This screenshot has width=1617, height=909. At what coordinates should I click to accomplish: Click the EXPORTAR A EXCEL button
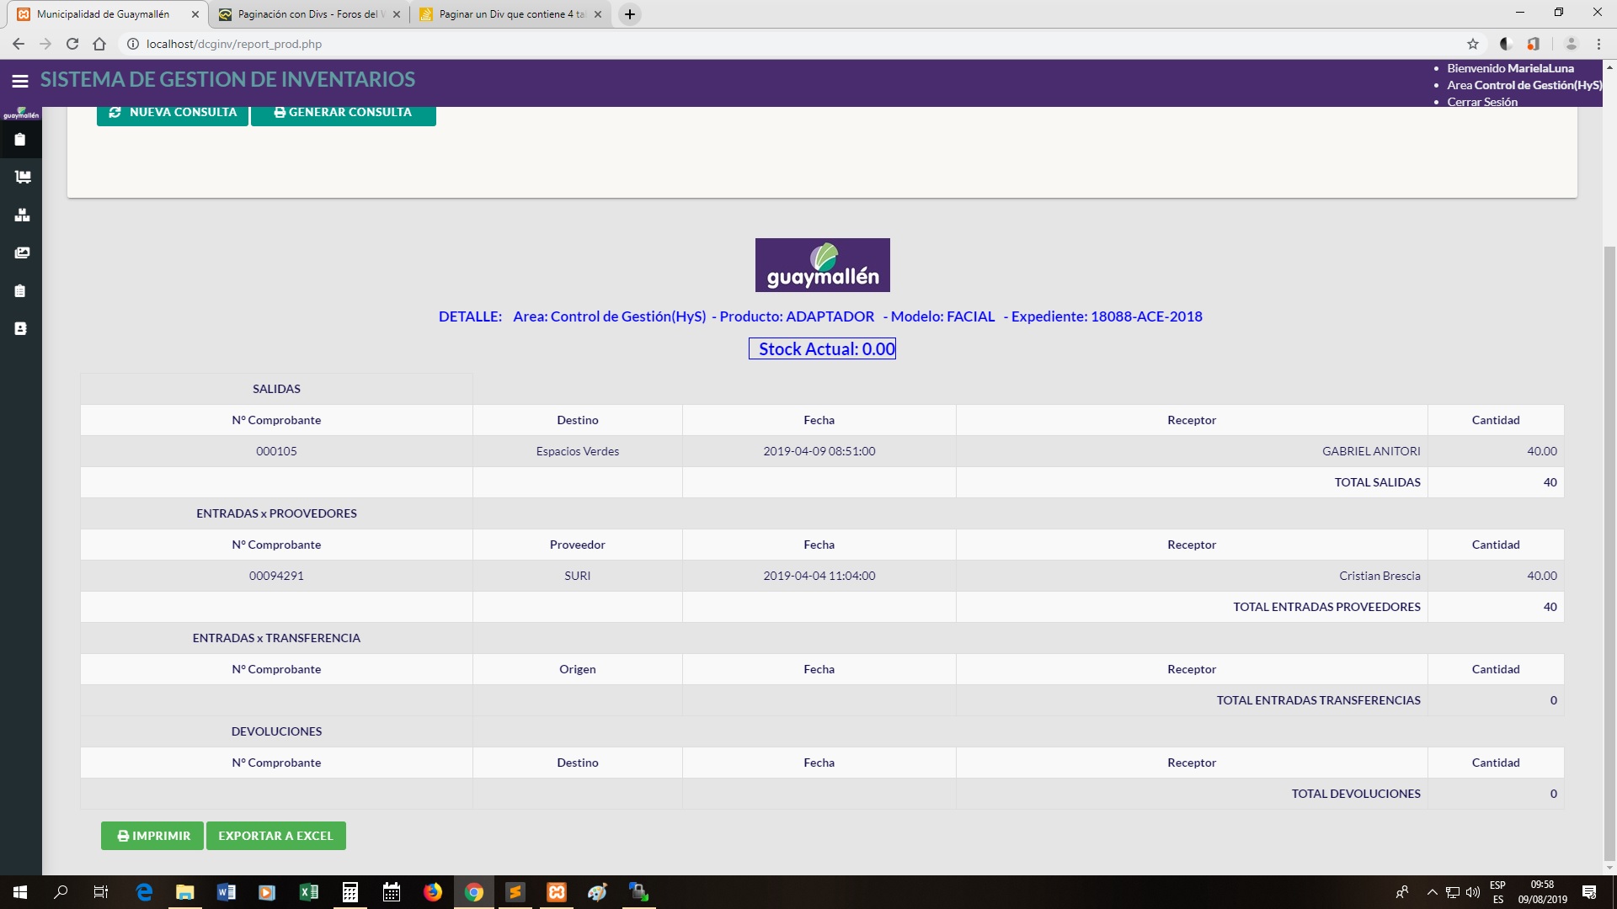click(276, 836)
